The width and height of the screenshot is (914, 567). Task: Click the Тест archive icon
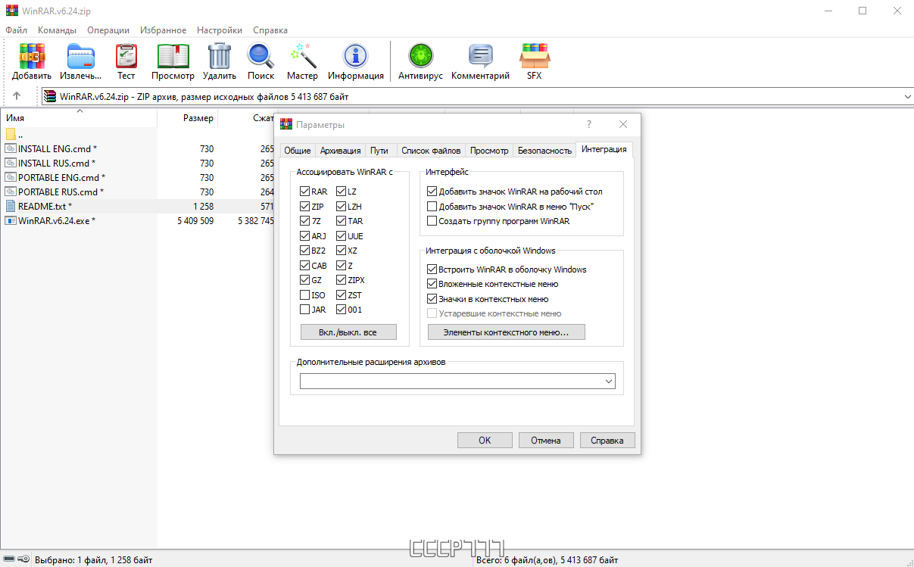pyautogui.click(x=125, y=57)
